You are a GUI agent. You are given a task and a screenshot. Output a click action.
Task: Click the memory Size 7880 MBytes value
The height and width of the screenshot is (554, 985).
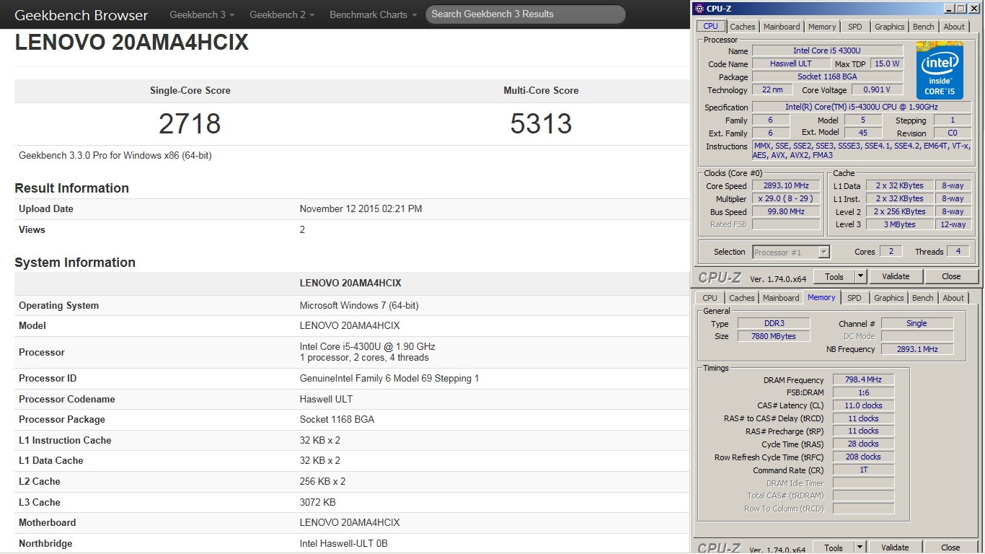click(774, 336)
